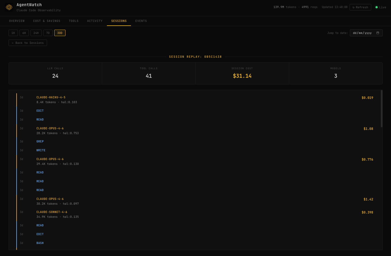
Task: Open the Overview tab
Action: 17,21
